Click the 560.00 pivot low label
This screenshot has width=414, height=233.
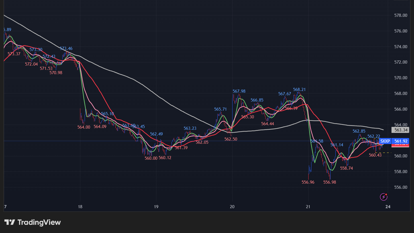151,158
